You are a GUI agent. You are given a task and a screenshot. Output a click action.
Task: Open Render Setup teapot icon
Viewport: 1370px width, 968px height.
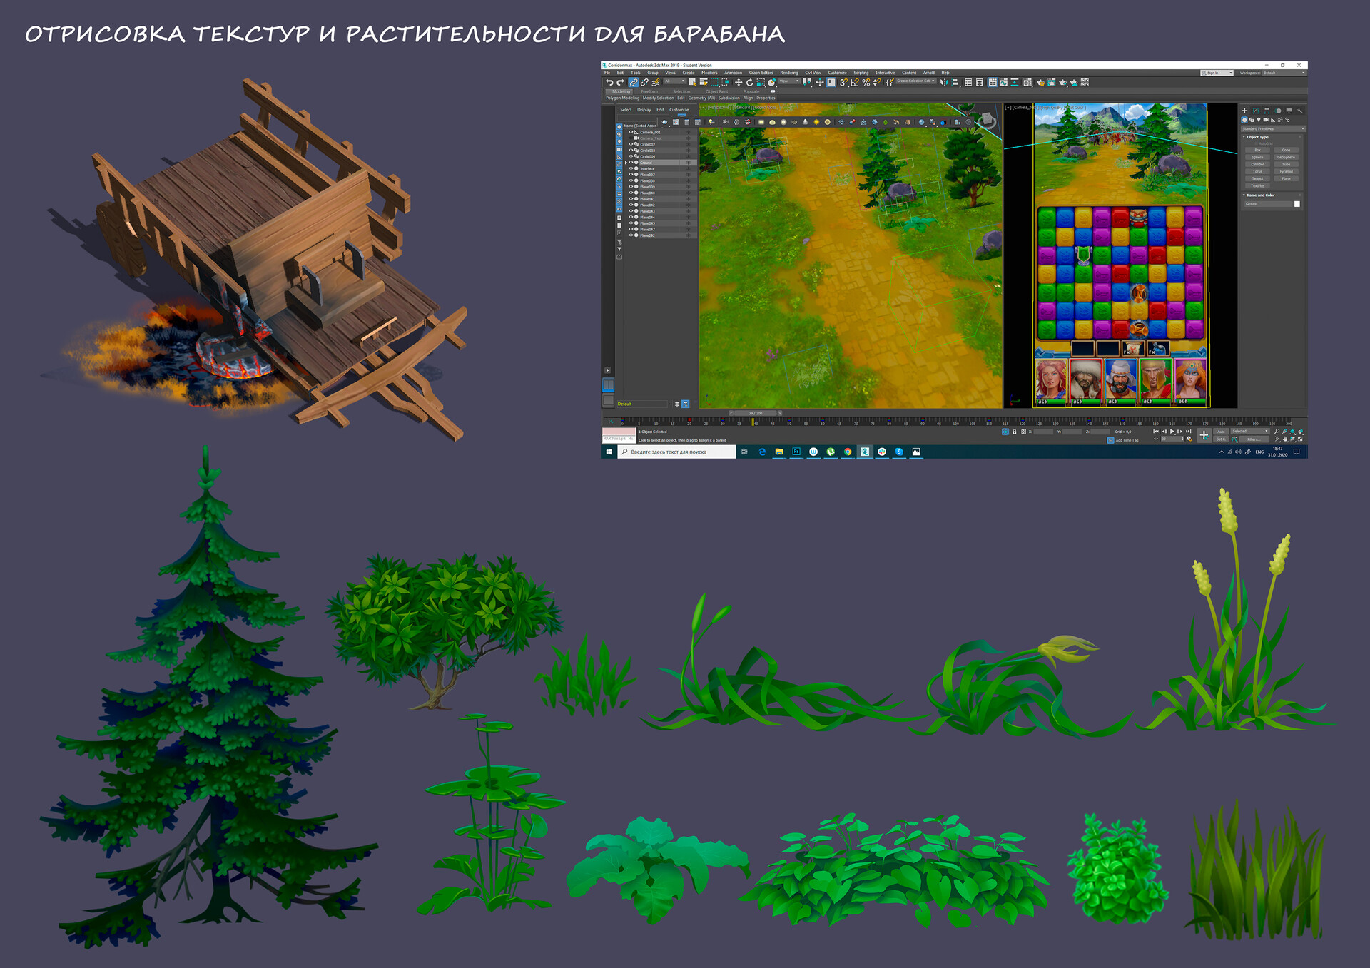tap(1040, 82)
